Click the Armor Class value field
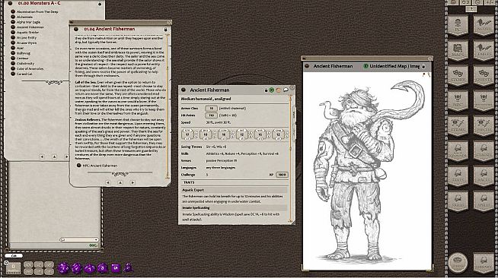The image size is (498, 278). pos(211,109)
